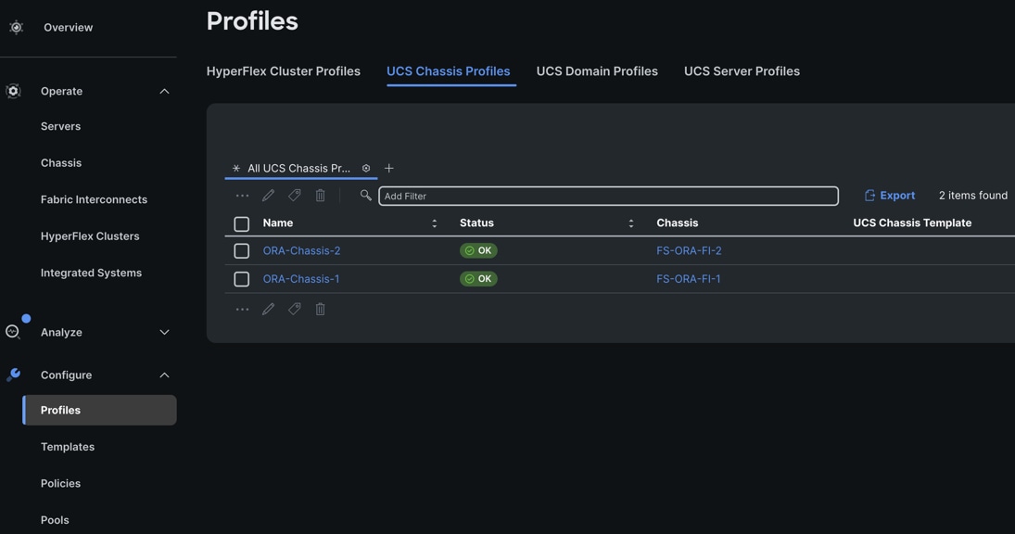
Task: Click the search magnifier icon beside the filter
Action: pyautogui.click(x=365, y=196)
